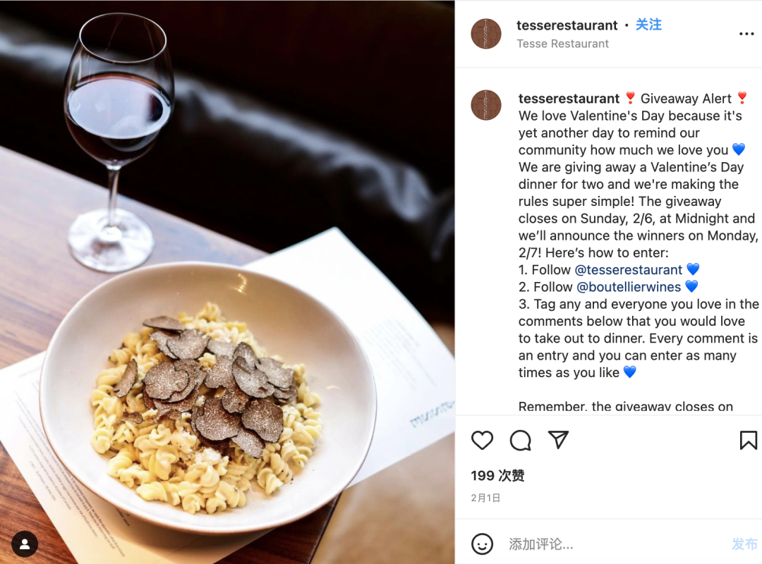Image resolution: width=762 pixels, height=564 pixels.
Task: Open @boutellierwines mention link
Action: pyautogui.click(x=628, y=287)
